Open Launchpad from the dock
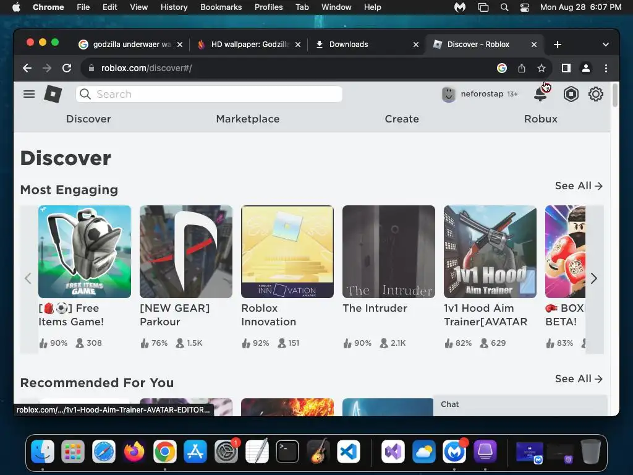The height and width of the screenshot is (475, 633). point(73,451)
